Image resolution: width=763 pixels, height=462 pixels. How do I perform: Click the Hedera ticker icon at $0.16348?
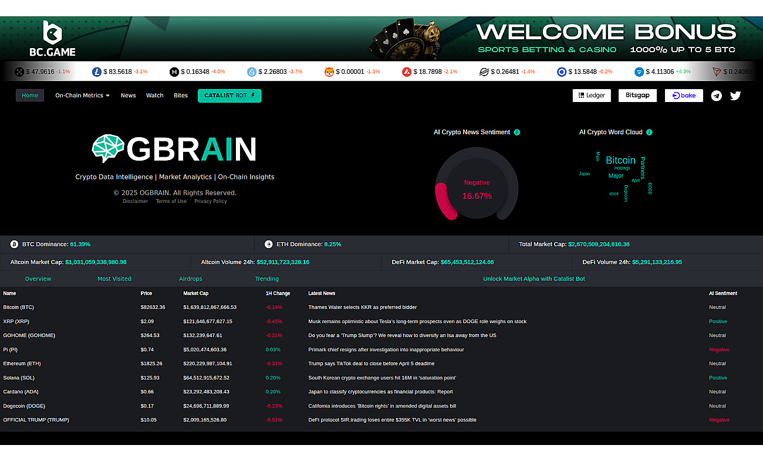point(174,72)
